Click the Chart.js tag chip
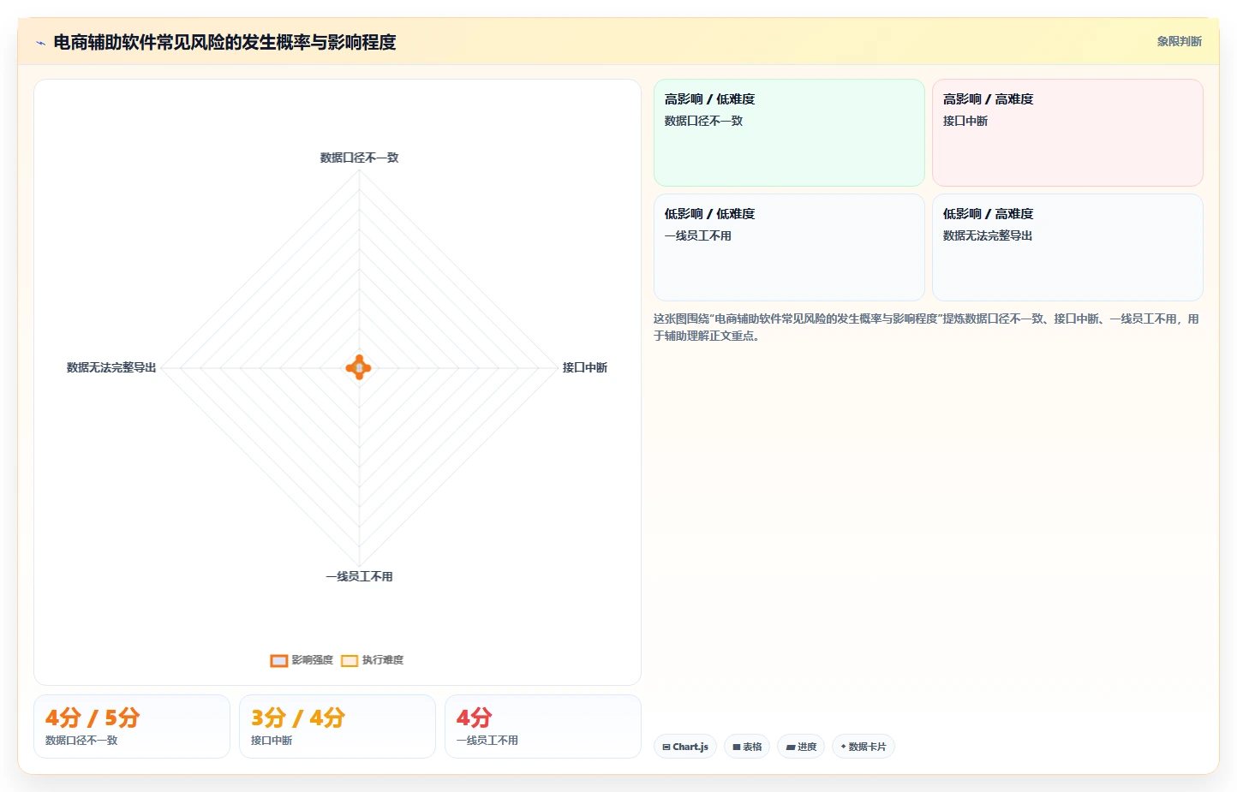This screenshot has height=792, width=1237. [x=685, y=747]
